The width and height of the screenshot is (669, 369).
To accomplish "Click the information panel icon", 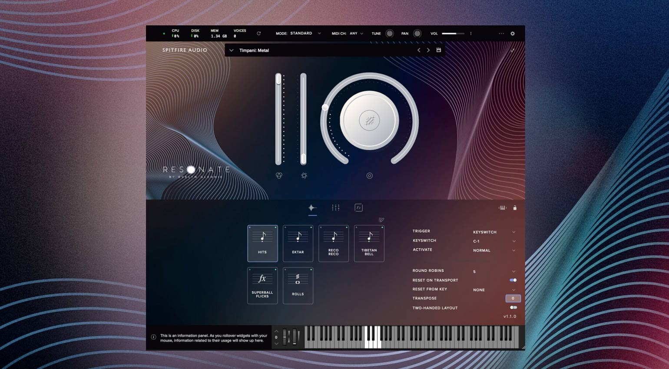I will 153,337.
